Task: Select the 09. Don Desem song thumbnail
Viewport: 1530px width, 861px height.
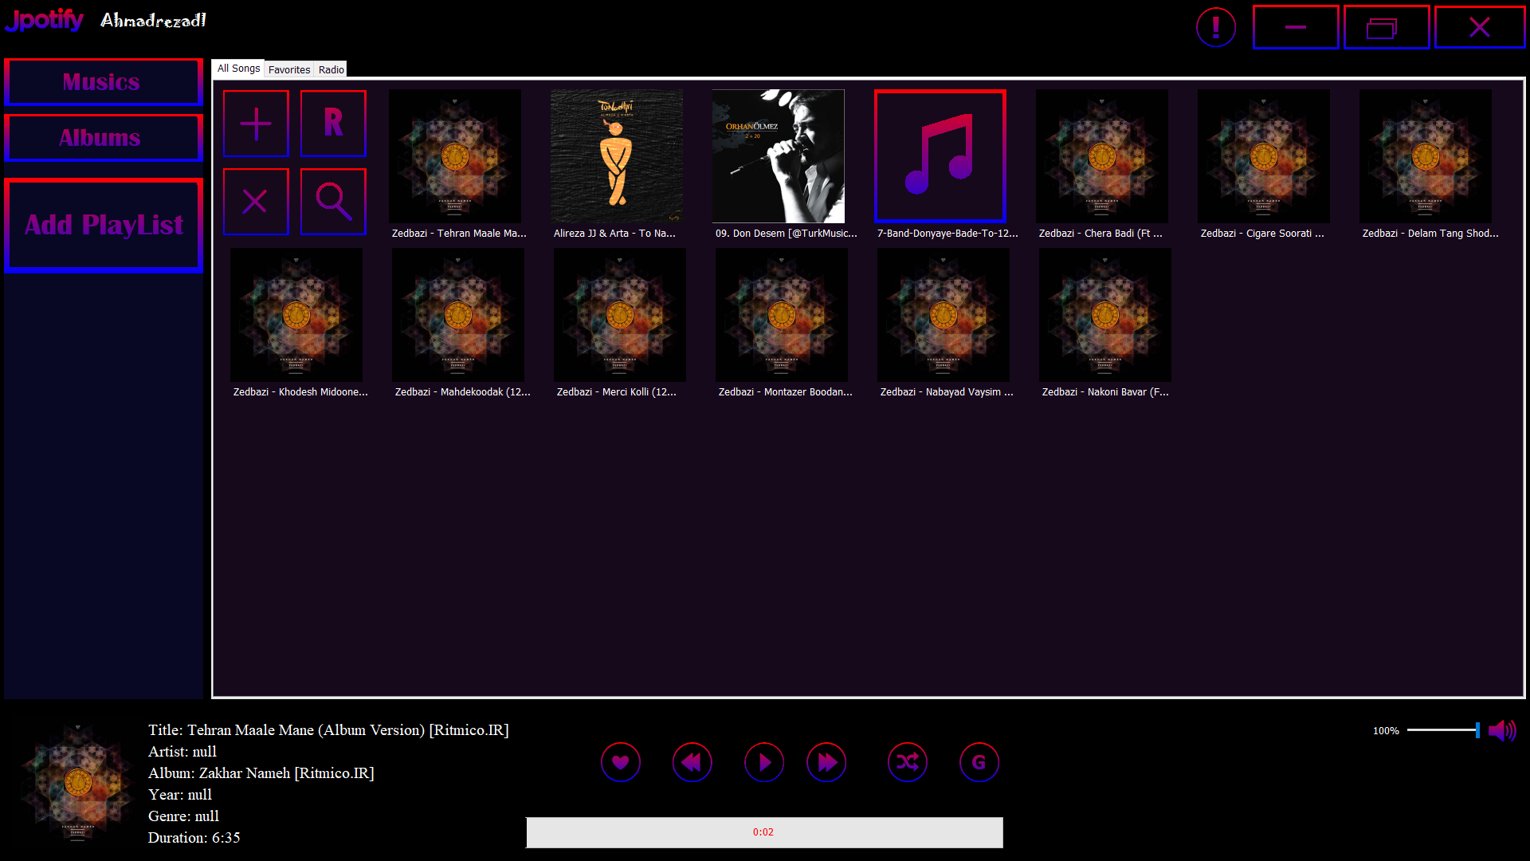Action: 779,156
